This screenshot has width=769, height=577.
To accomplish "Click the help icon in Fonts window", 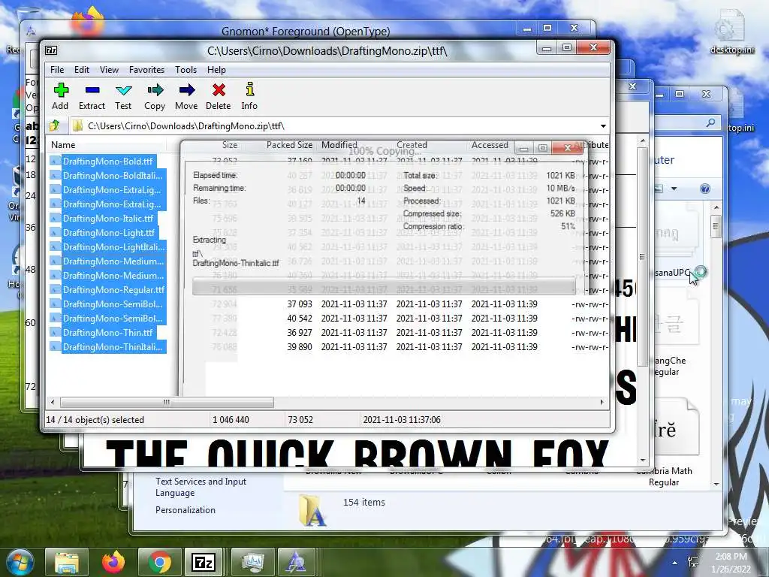I will 705,189.
